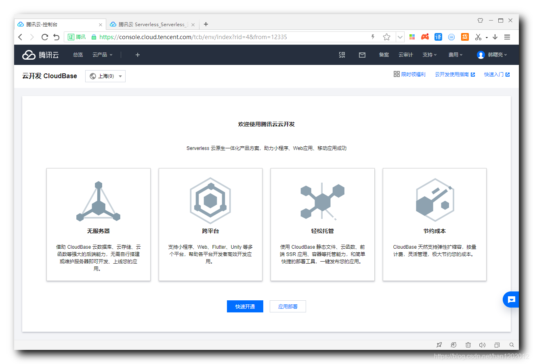This screenshot has height=364, width=533.
Task: Open the QR code scanner icon
Action: pos(342,55)
